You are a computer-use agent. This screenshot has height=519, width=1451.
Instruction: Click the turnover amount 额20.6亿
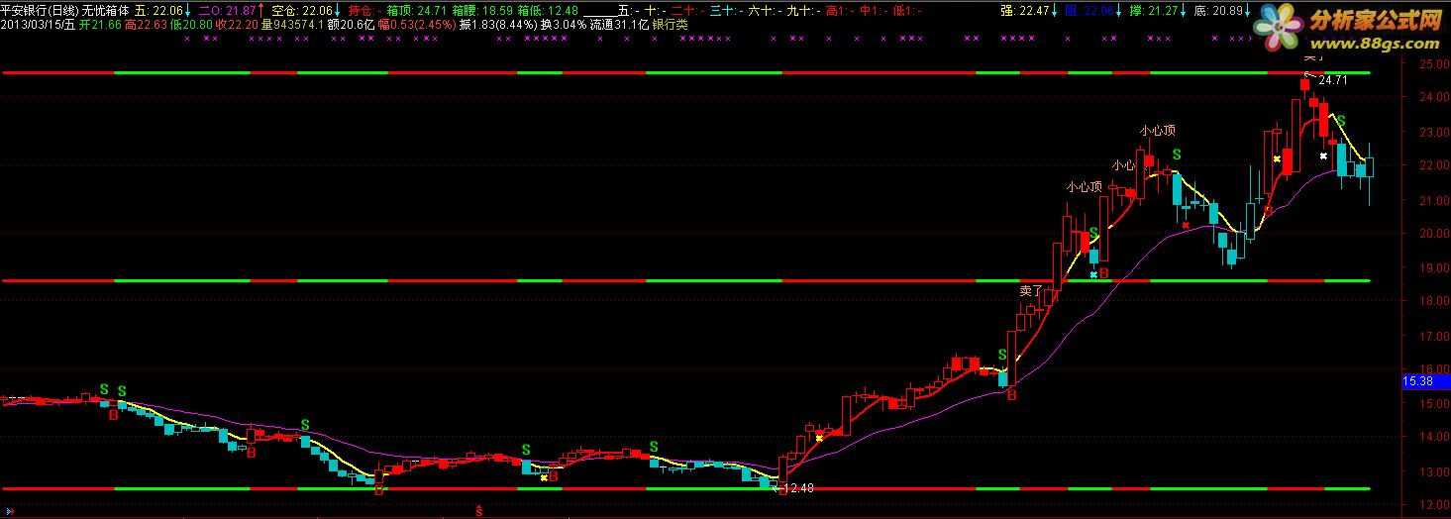351,25
